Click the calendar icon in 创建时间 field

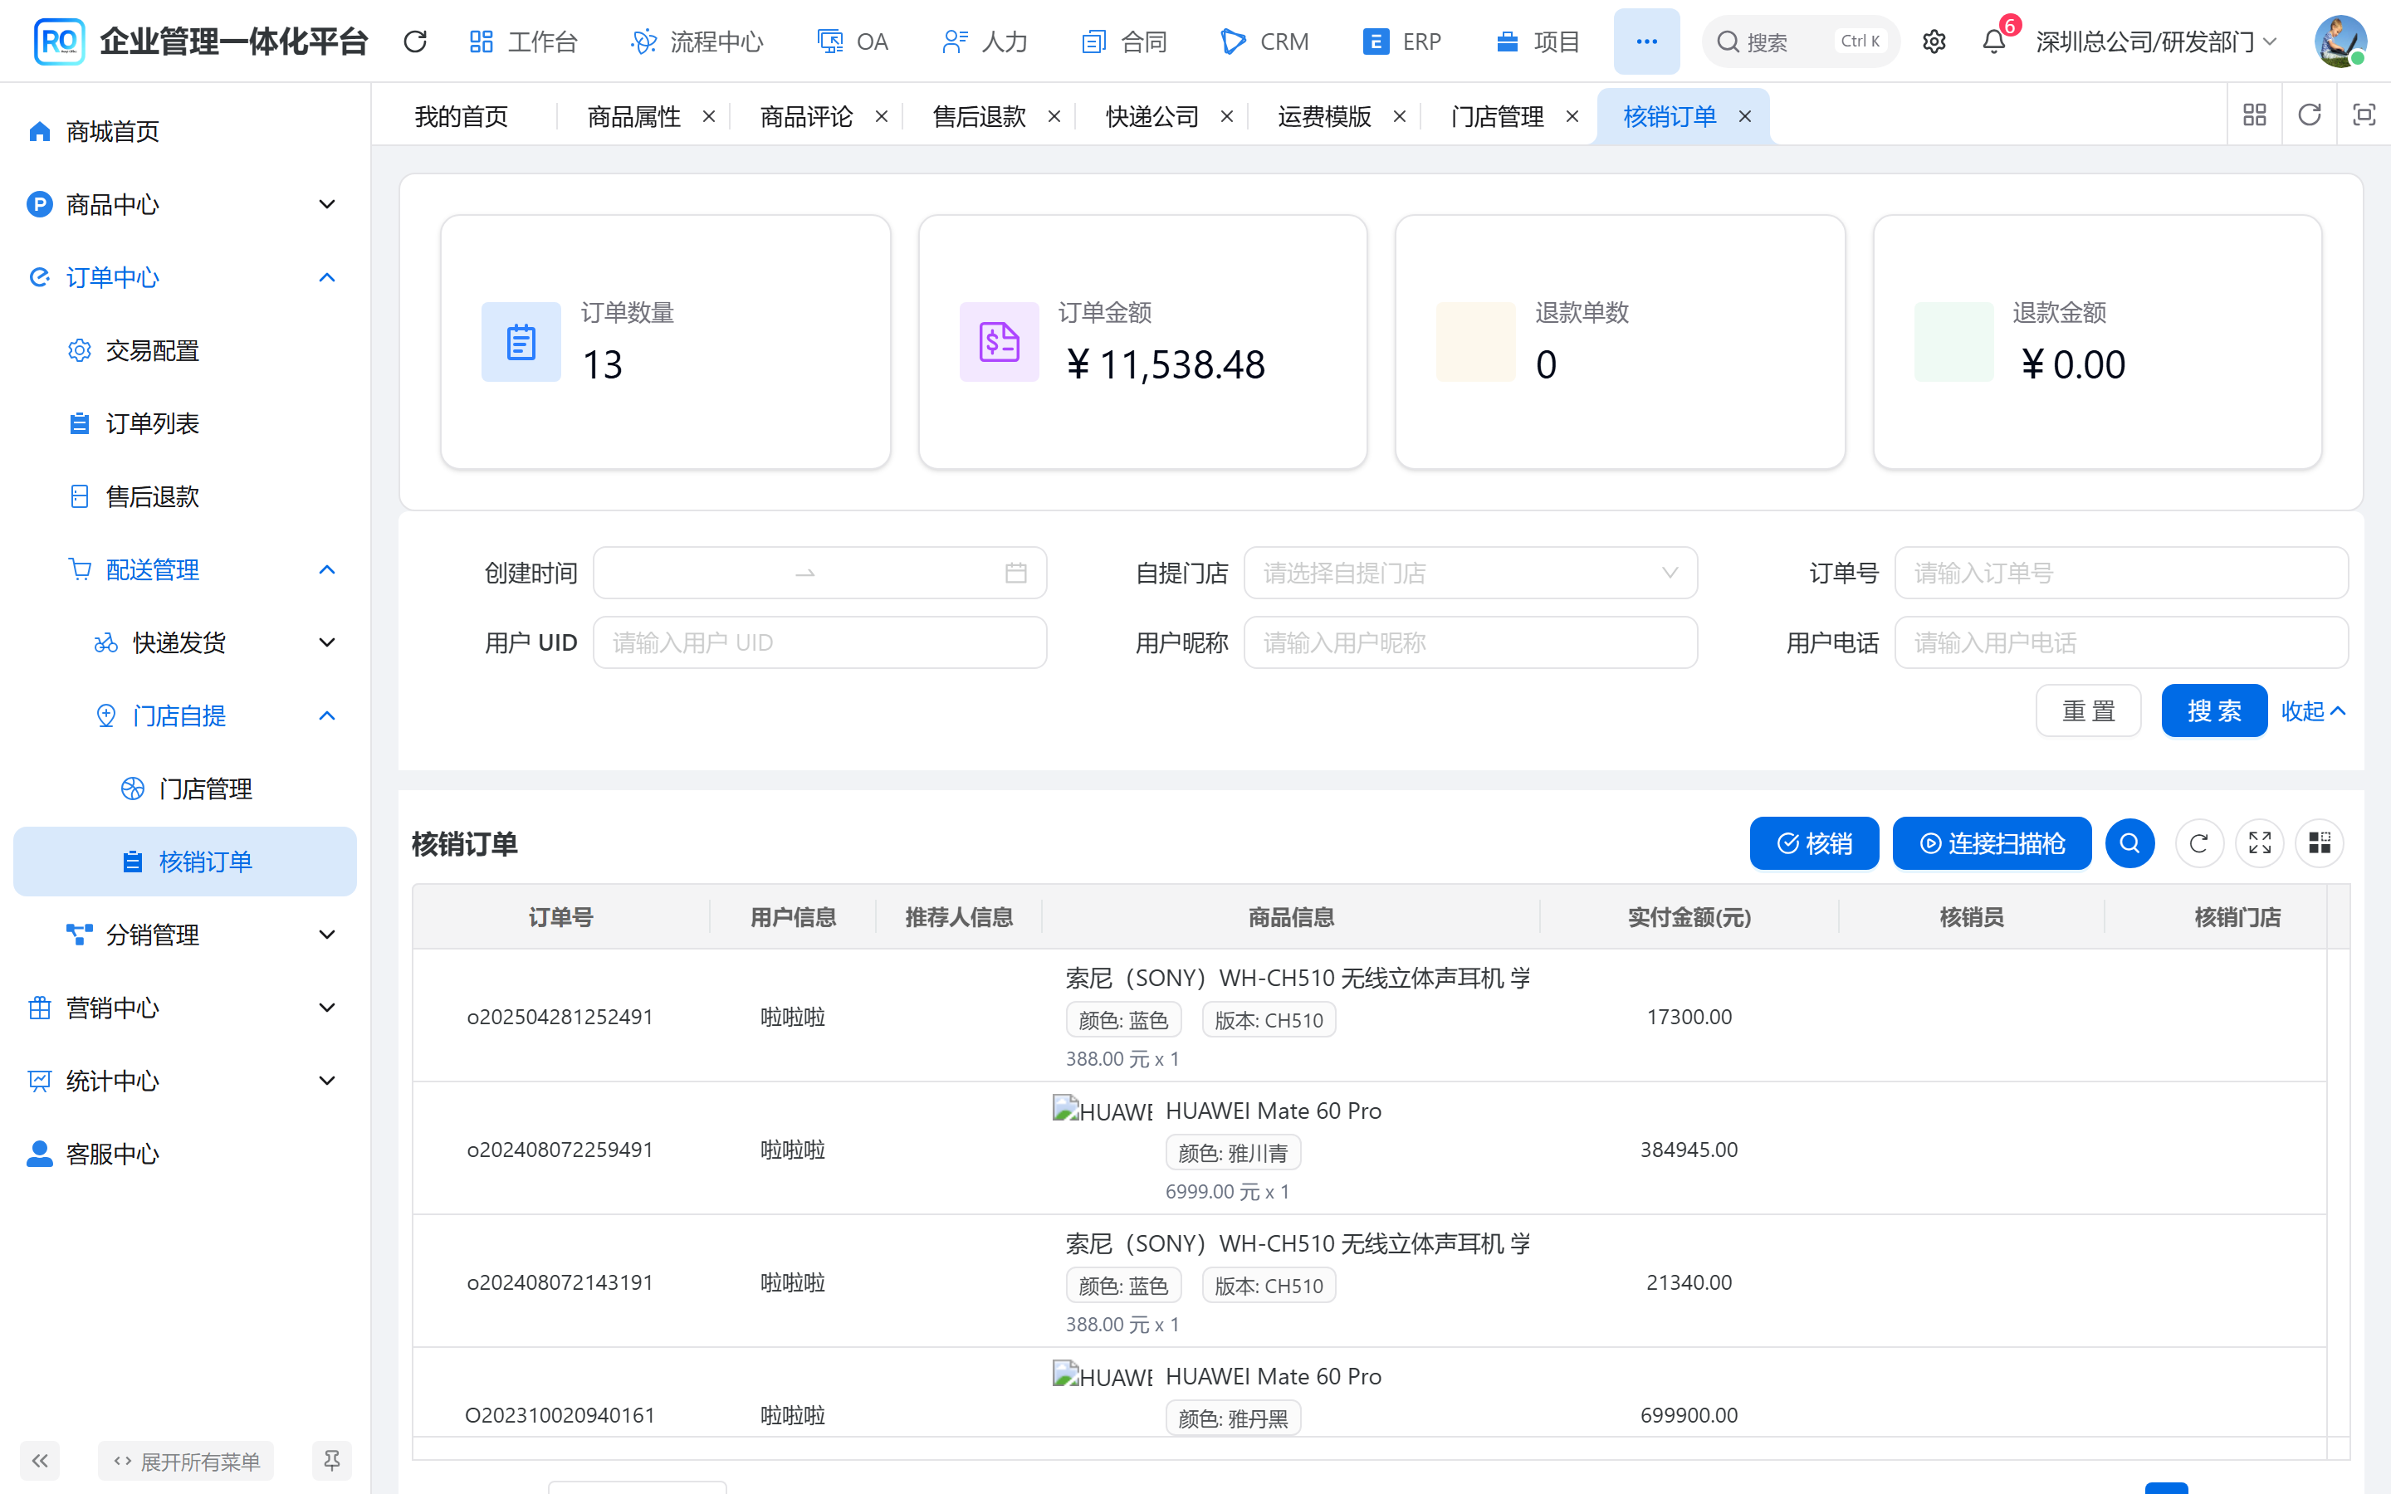point(1015,573)
